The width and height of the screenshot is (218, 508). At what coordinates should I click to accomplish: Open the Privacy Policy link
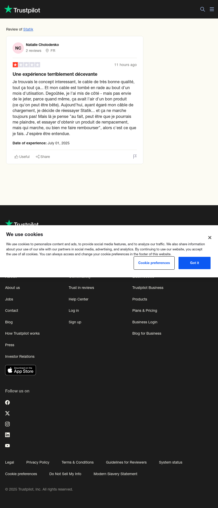pos(38,462)
